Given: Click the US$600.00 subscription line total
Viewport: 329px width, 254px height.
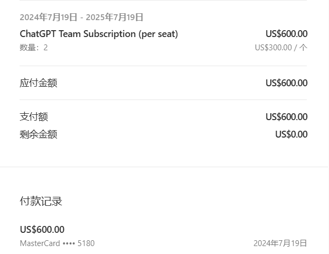Looking at the screenshot, I should coord(286,34).
